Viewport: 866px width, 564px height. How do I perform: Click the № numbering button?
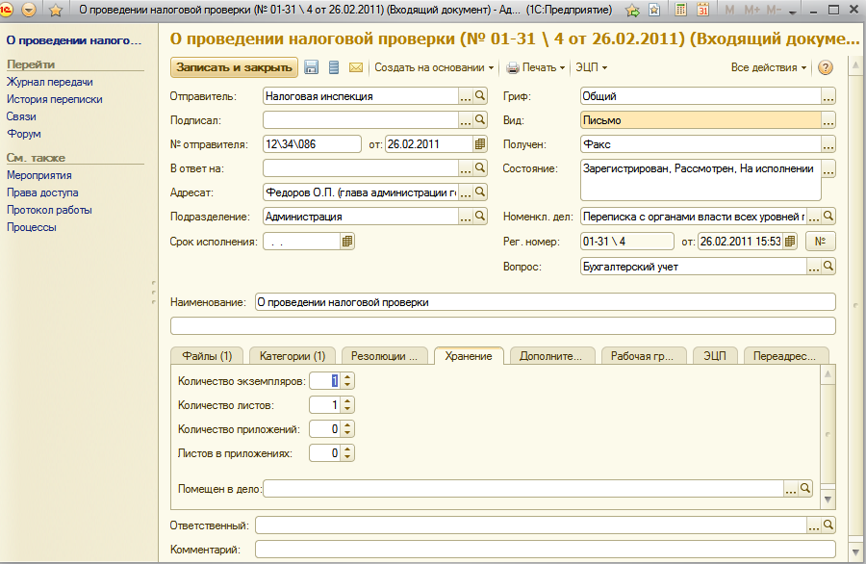click(x=820, y=242)
